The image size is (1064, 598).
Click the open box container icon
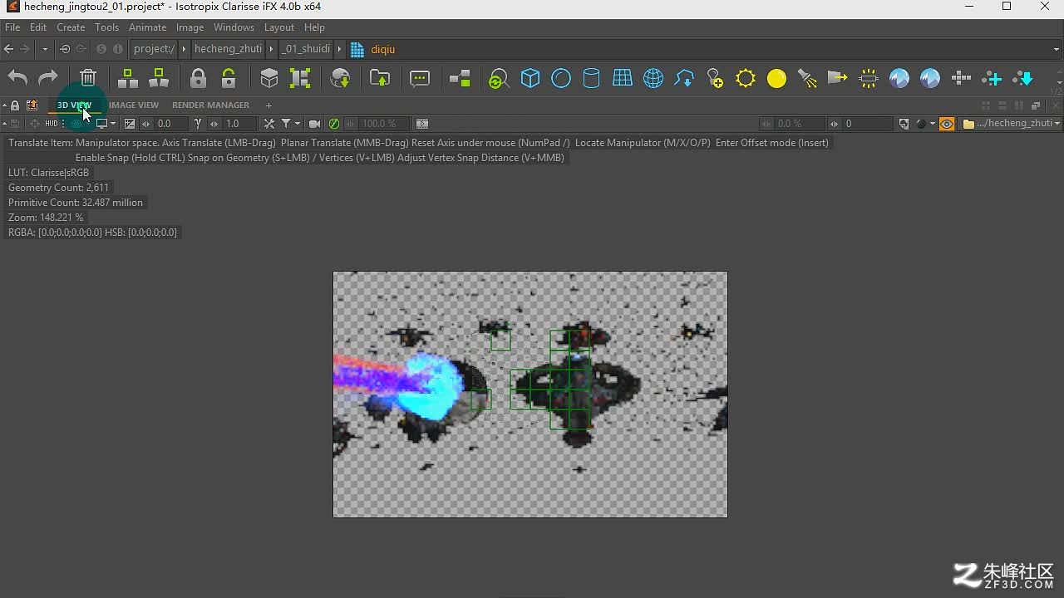coord(269,78)
